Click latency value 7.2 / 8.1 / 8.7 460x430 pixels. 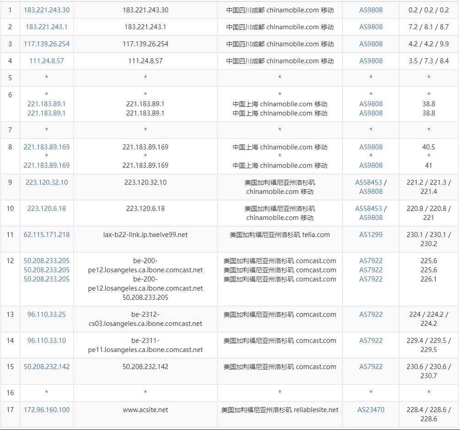point(428,27)
